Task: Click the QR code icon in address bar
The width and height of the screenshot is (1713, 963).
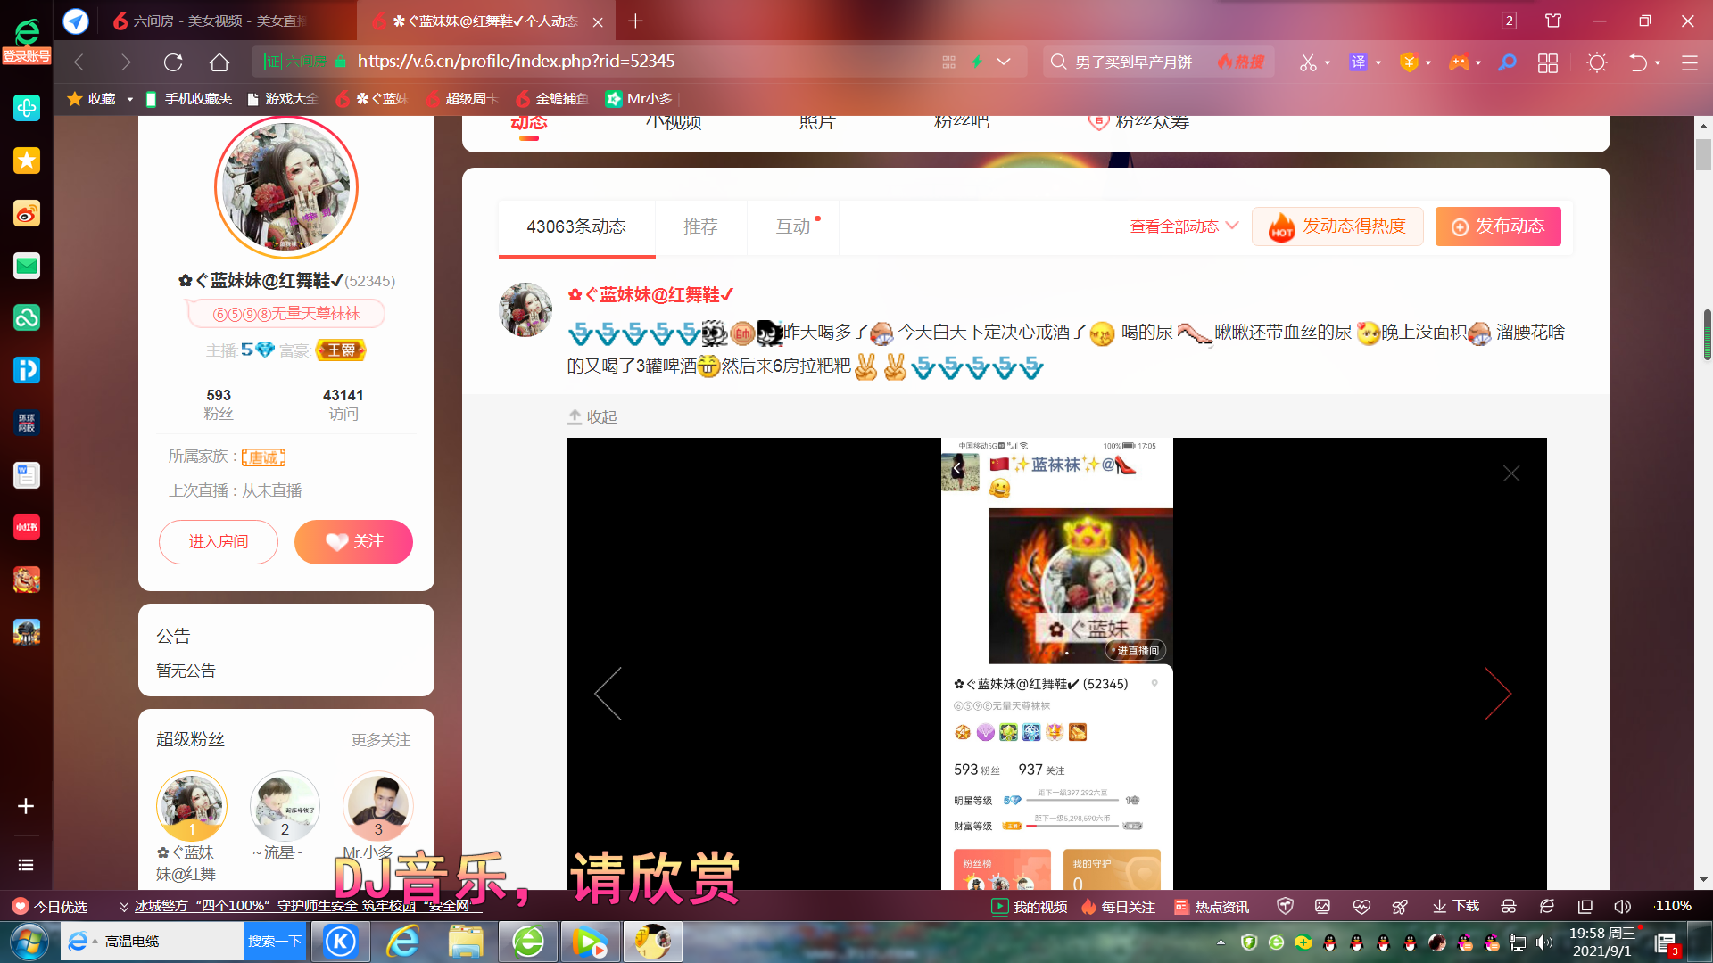Action: point(948,62)
